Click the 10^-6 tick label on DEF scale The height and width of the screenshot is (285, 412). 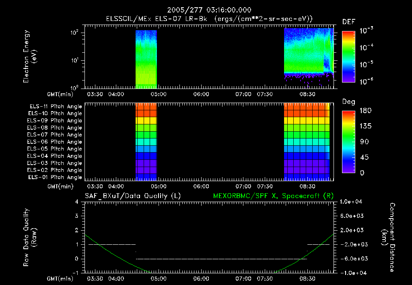(366, 81)
